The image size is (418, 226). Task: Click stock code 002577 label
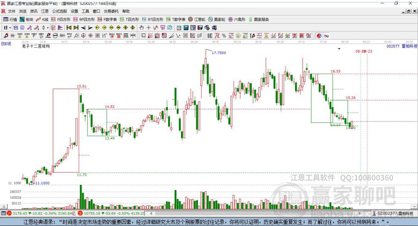tap(393, 46)
